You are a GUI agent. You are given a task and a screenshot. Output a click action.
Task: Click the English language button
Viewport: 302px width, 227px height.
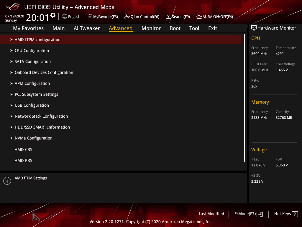[71, 17]
